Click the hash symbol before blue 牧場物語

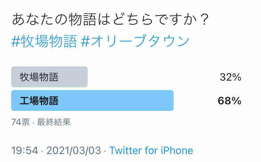click(16, 41)
